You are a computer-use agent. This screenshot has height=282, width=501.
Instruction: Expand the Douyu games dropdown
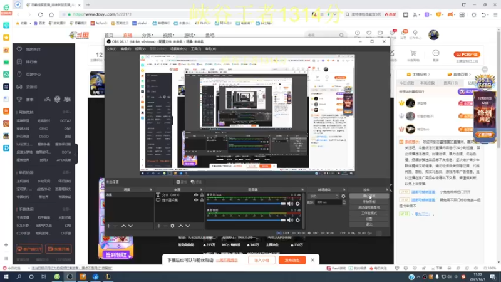[190, 35]
